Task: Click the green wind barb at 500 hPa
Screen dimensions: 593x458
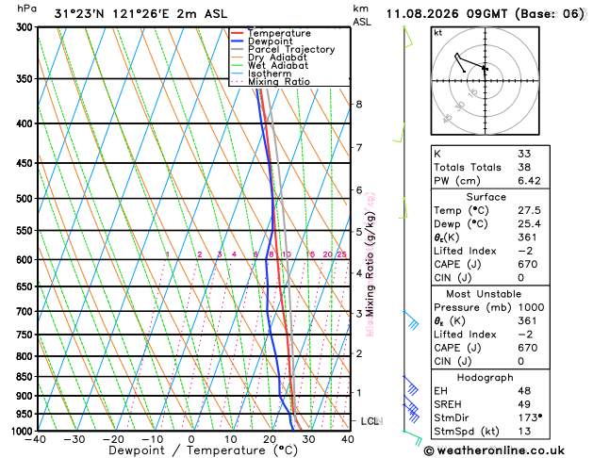Action: click(404, 208)
